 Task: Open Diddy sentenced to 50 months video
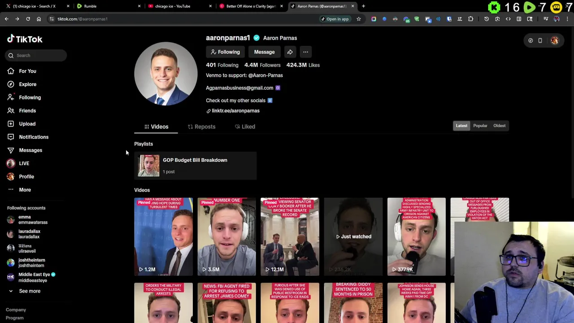[353, 303]
